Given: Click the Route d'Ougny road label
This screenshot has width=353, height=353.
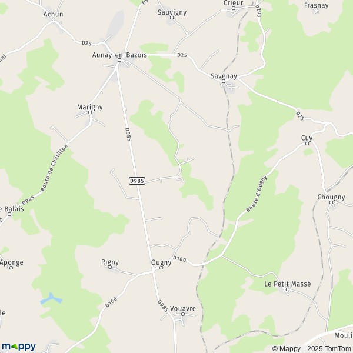Looking at the screenshot, I should [257, 194].
